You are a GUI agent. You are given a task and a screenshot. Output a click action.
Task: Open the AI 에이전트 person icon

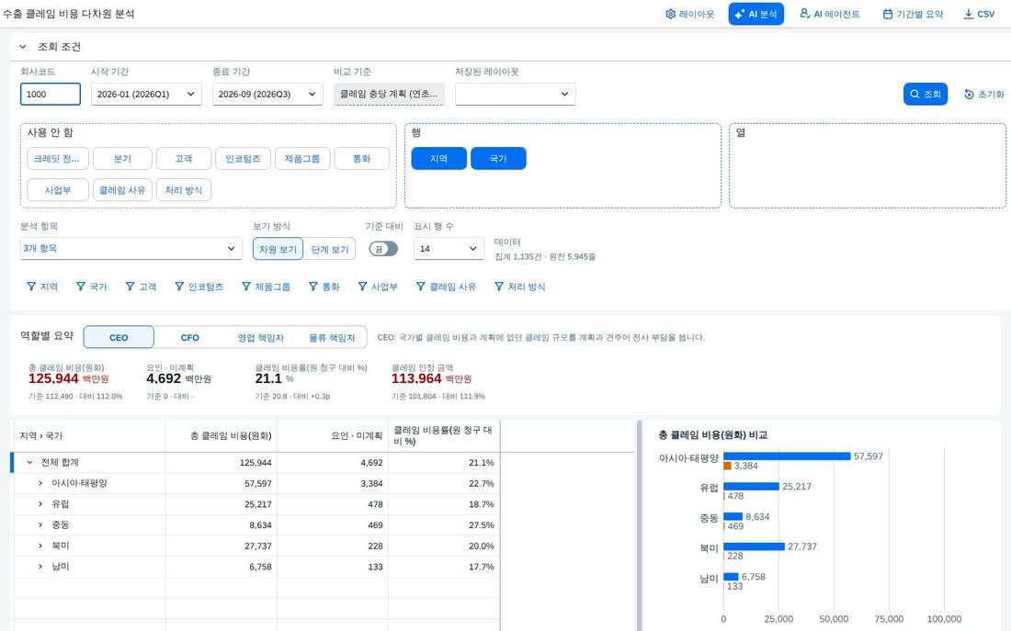(x=805, y=14)
